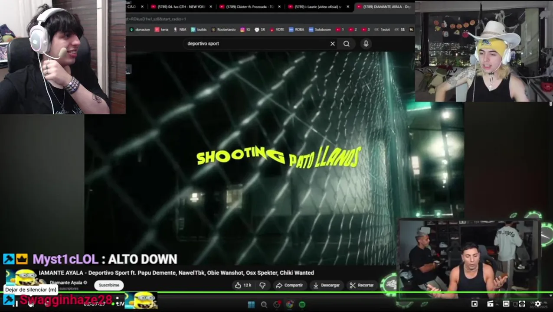553x312 pixels.
Task: Dislike the Deportivo Sport video
Action: coord(262,285)
